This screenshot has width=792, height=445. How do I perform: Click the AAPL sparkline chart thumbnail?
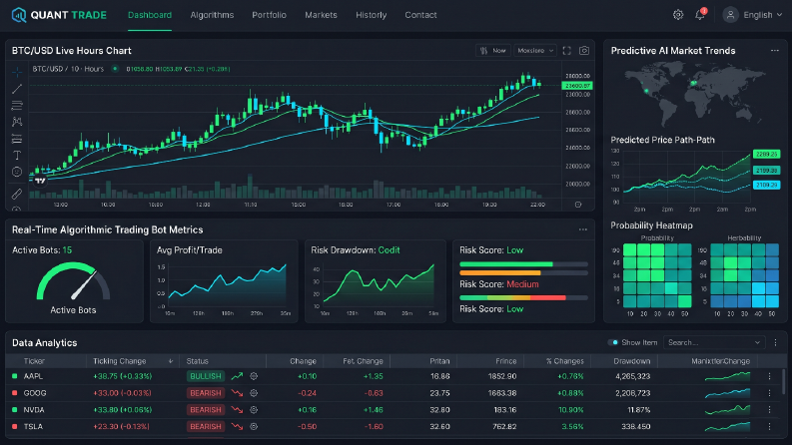click(727, 376)
